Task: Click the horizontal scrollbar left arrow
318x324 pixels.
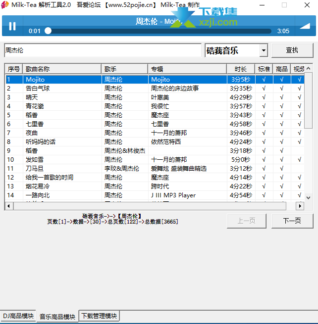Action: (x=8, y=206)
